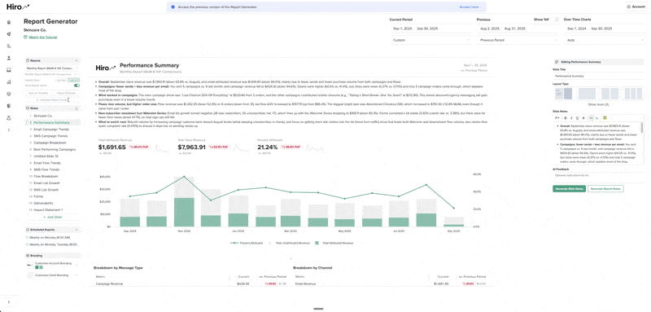Apply underline formatting in Slide Notes toolbar
Screen dimensions: 651x312
[x=578, y=118]
